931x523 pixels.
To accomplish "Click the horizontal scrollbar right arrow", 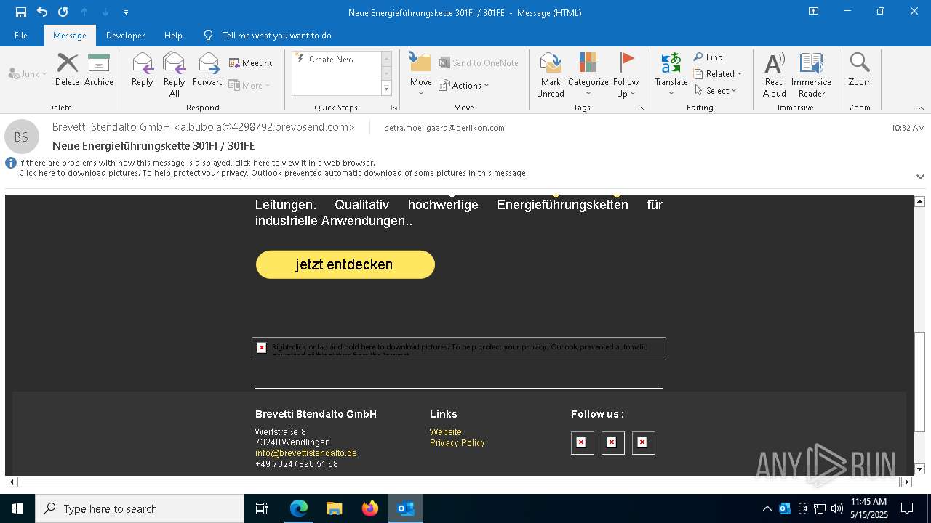I will click(906, 482).
